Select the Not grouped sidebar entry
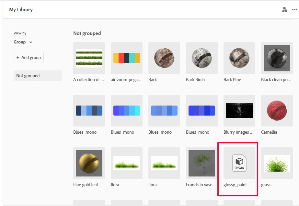299x206 pixels. (x=38, y=76)
